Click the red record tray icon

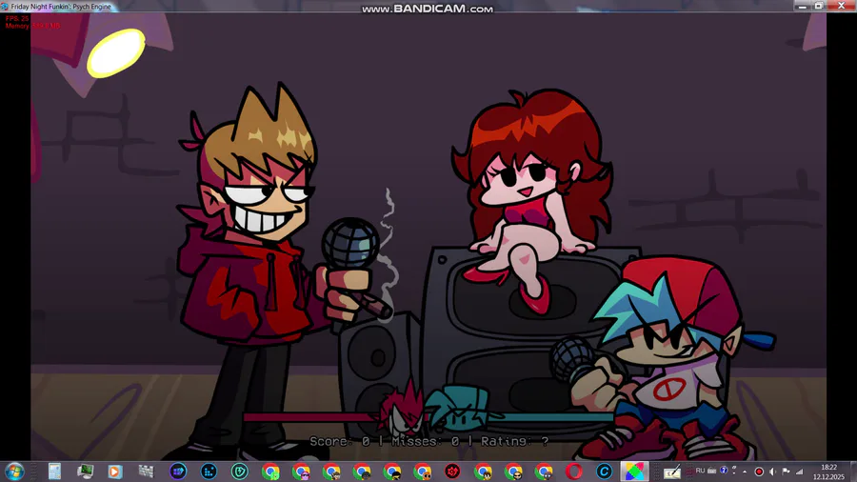pos(759,472)
